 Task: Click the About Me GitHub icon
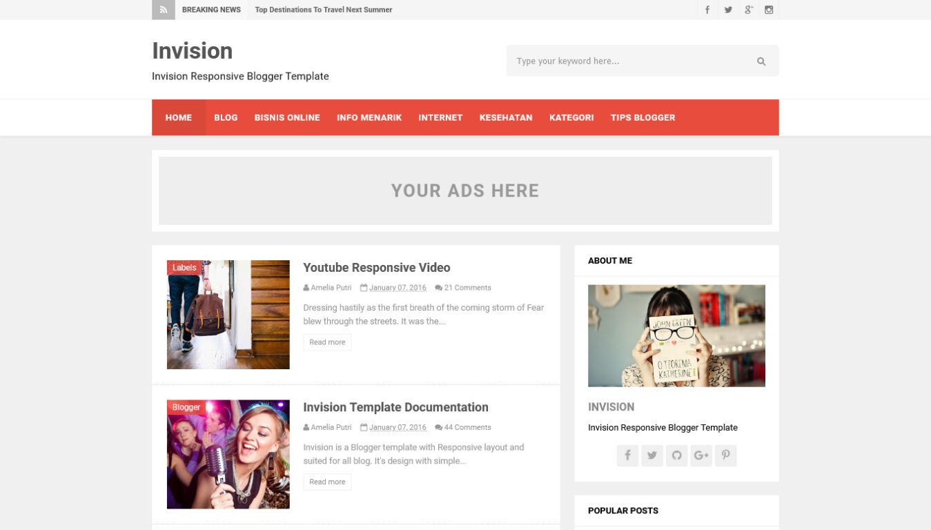coord(676,455)
